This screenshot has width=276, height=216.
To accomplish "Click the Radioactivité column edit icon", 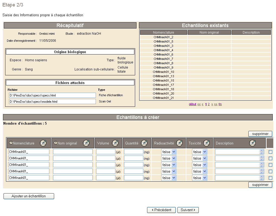I will tap(179, 143).
